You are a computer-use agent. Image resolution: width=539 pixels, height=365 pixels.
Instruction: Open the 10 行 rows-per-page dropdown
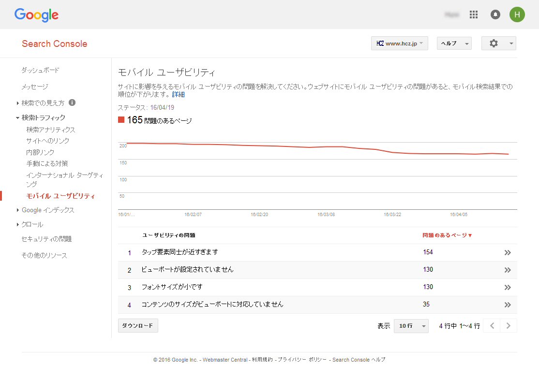(411, 325)
